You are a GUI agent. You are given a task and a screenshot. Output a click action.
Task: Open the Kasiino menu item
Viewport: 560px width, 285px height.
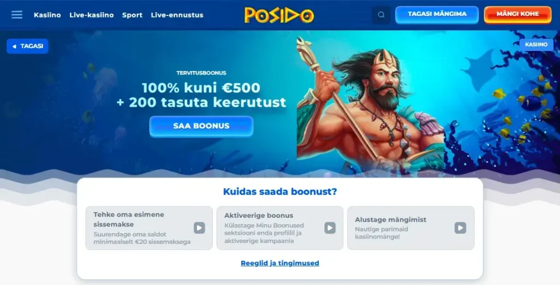47,15
